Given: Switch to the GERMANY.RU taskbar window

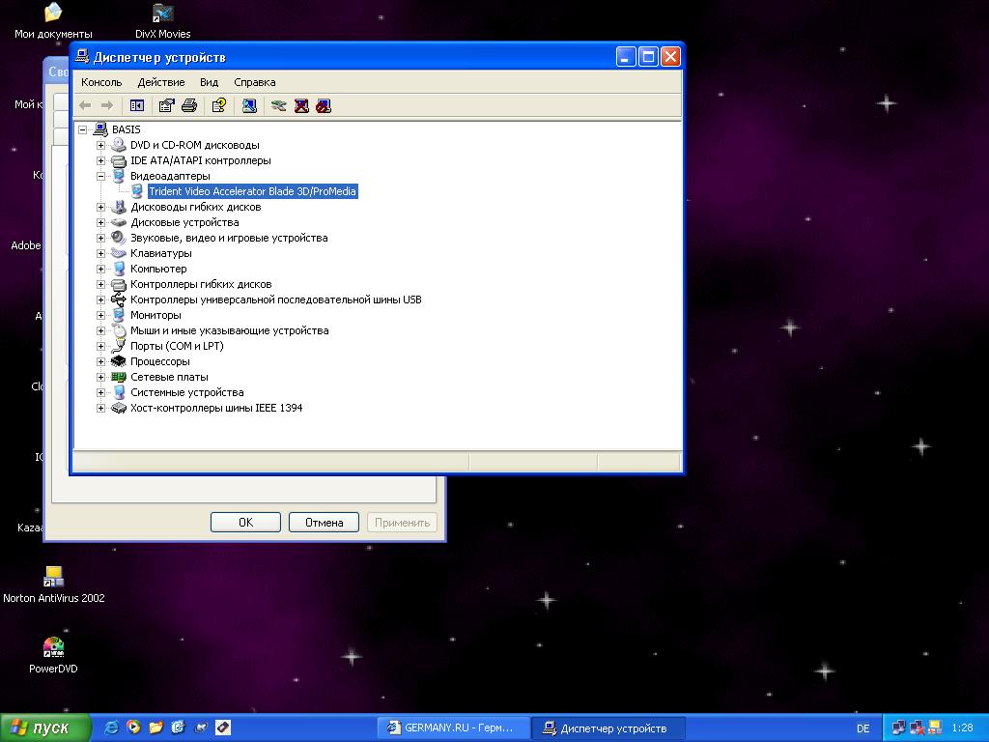Looking at the screenshot, I should (452, 728).
